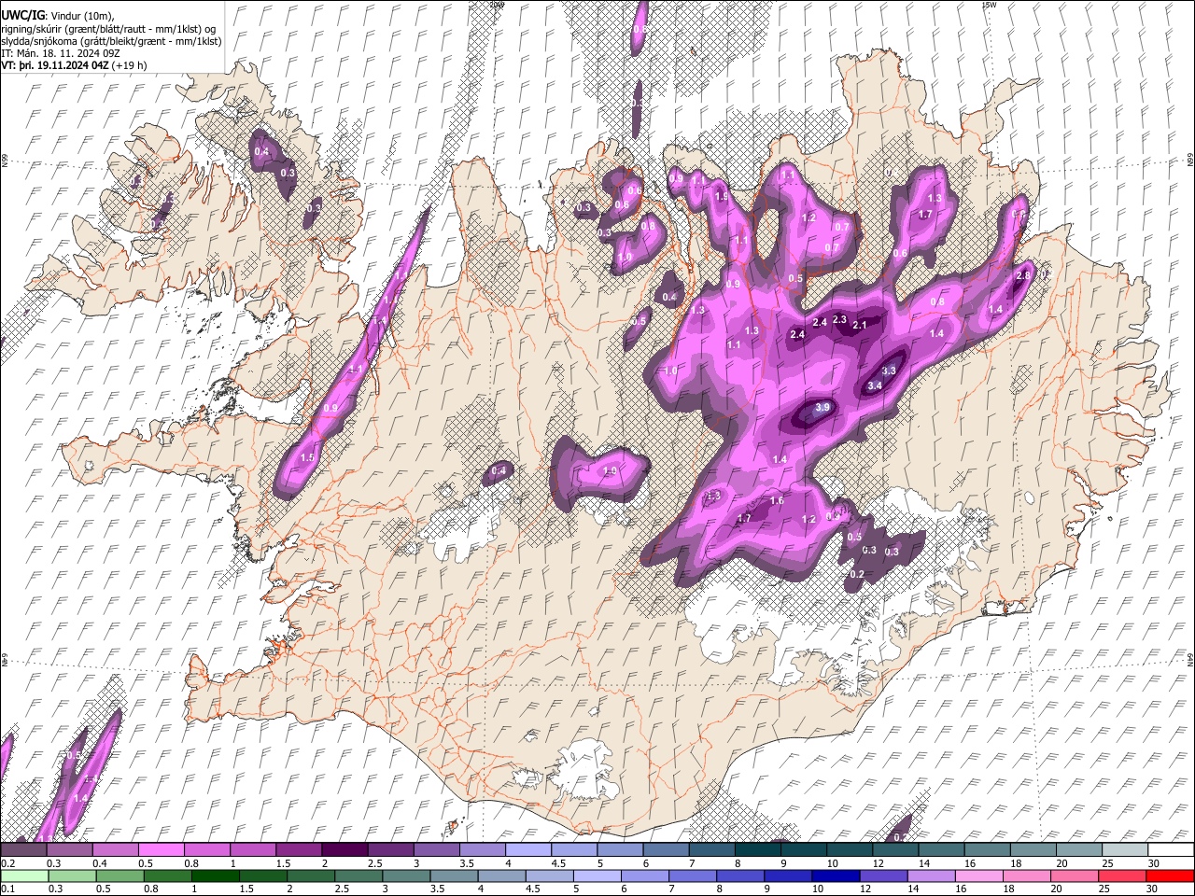This screenshot has height=896, width=1195.
Task: Click the 3.3 precipitation value on the map
Action: click(889, 371)
